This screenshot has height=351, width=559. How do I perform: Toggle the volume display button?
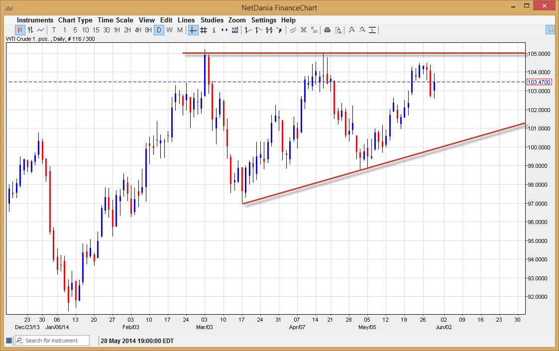click(235, 30)
